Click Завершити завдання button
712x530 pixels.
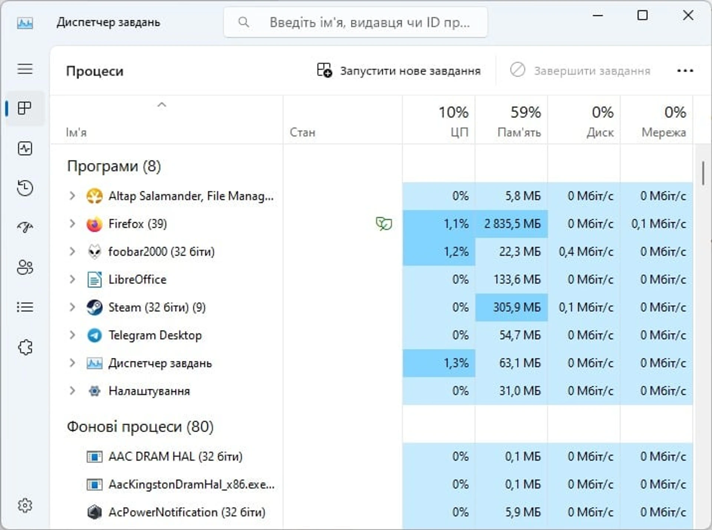coord(580,70)
